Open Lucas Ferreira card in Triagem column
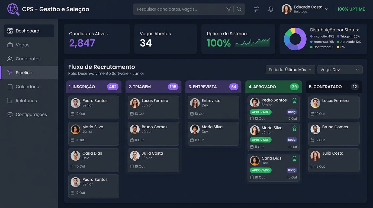 pyautogui.click(x=153, y=107)
